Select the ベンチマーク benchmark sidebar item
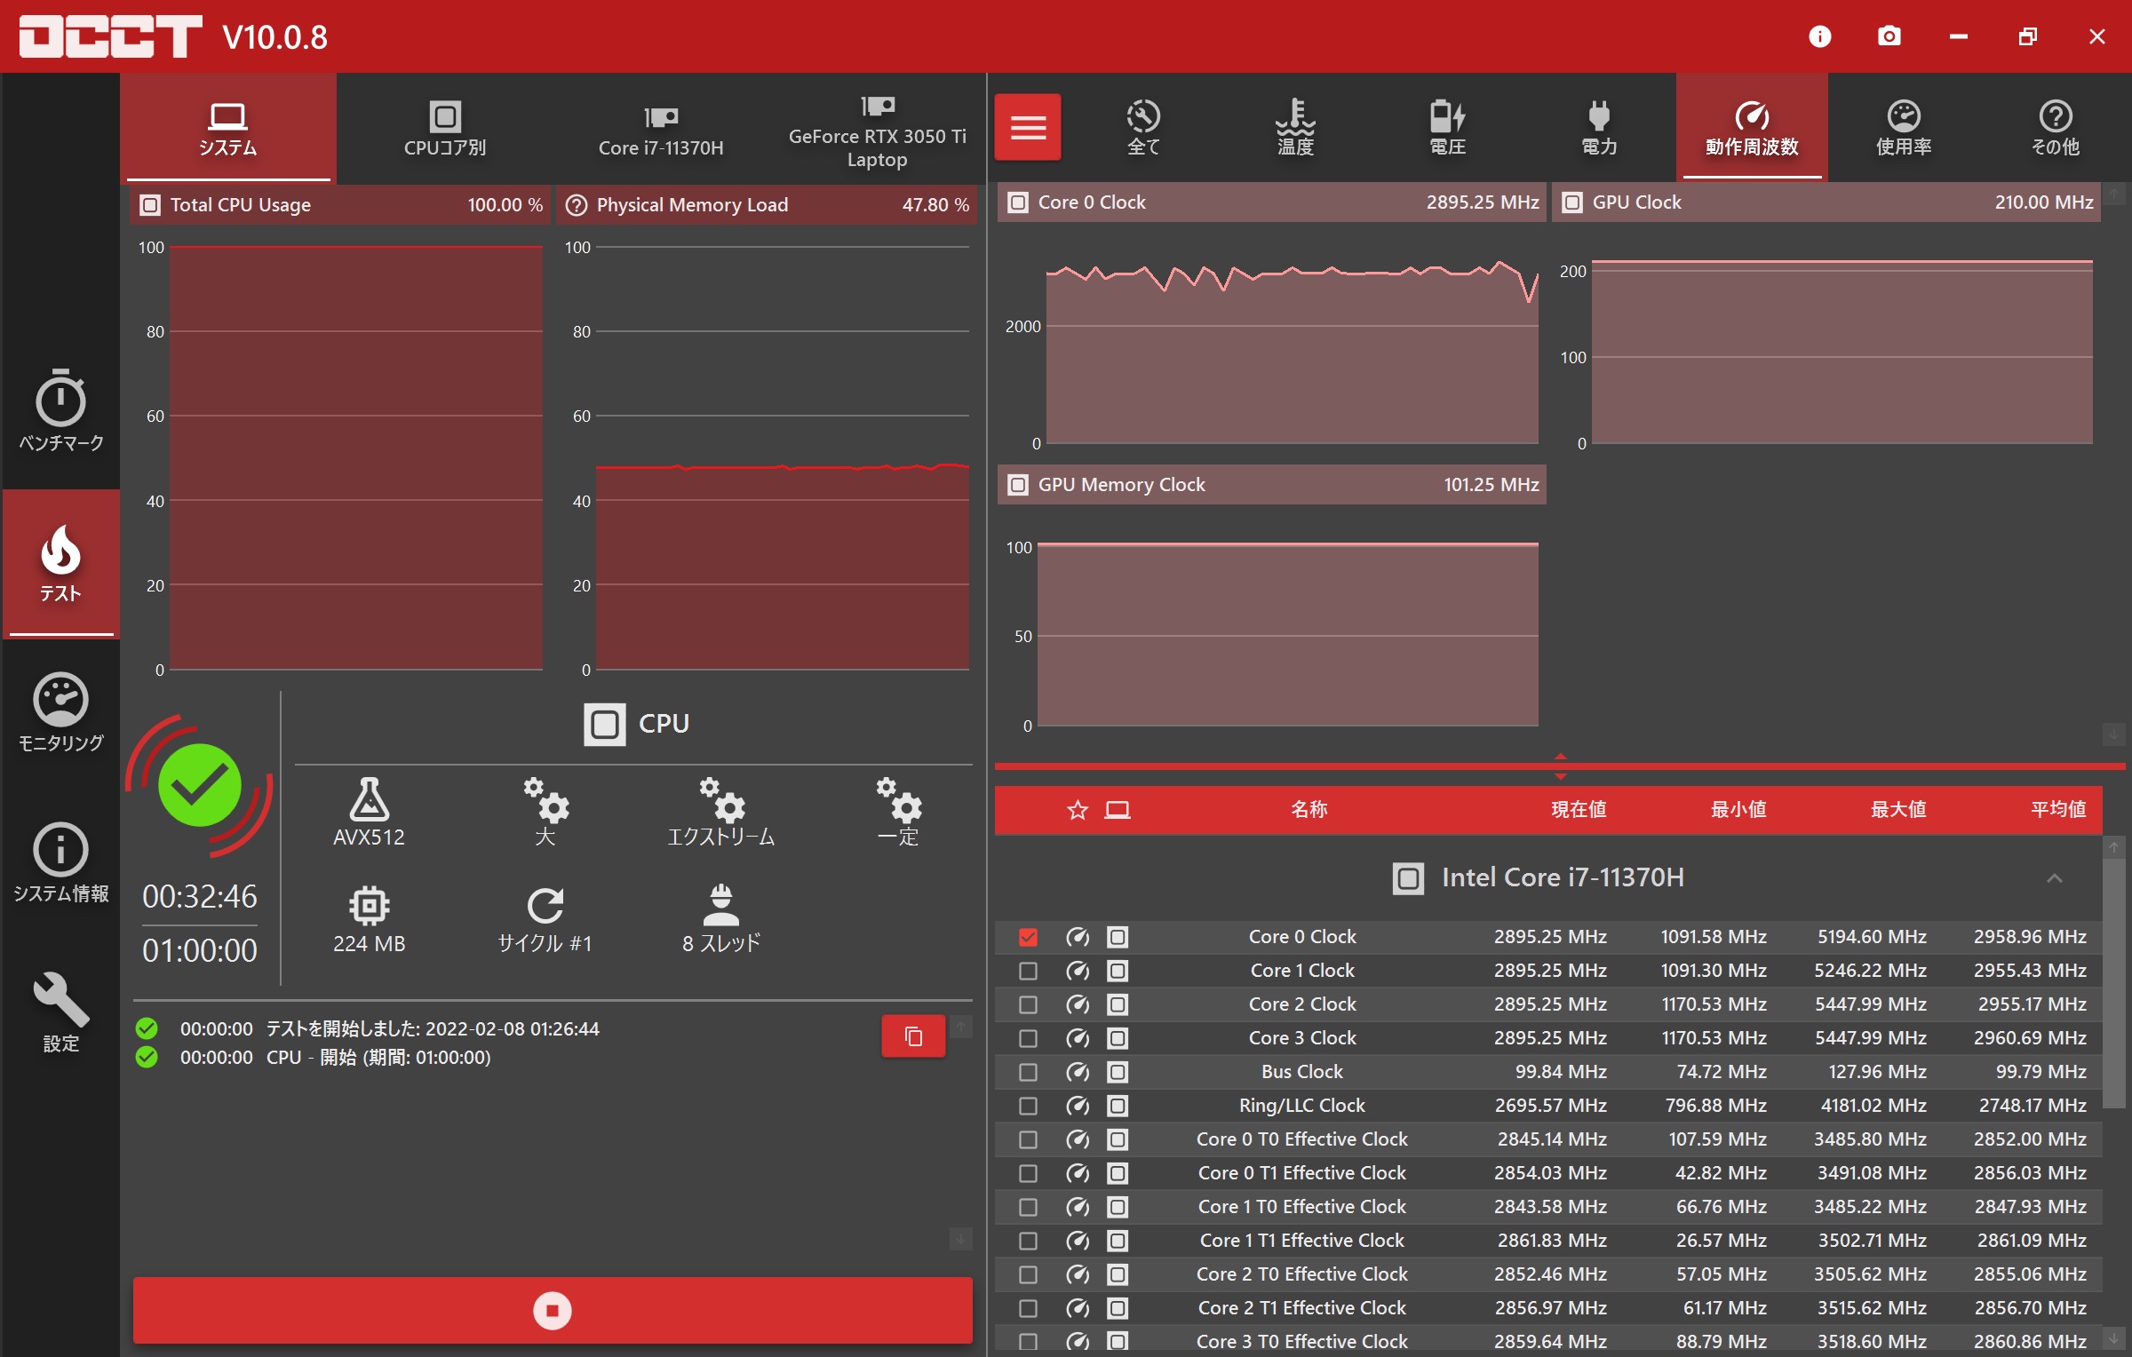The image size is (2132, 1357). tap(60, 410)
